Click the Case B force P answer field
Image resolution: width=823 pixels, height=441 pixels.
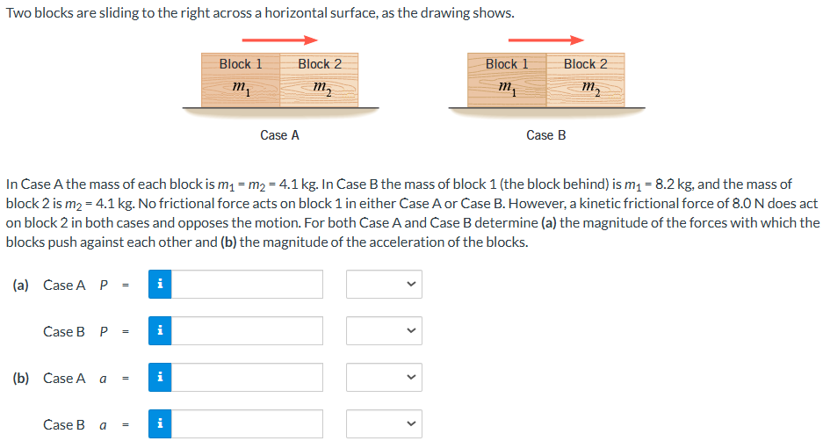[247, 331]
